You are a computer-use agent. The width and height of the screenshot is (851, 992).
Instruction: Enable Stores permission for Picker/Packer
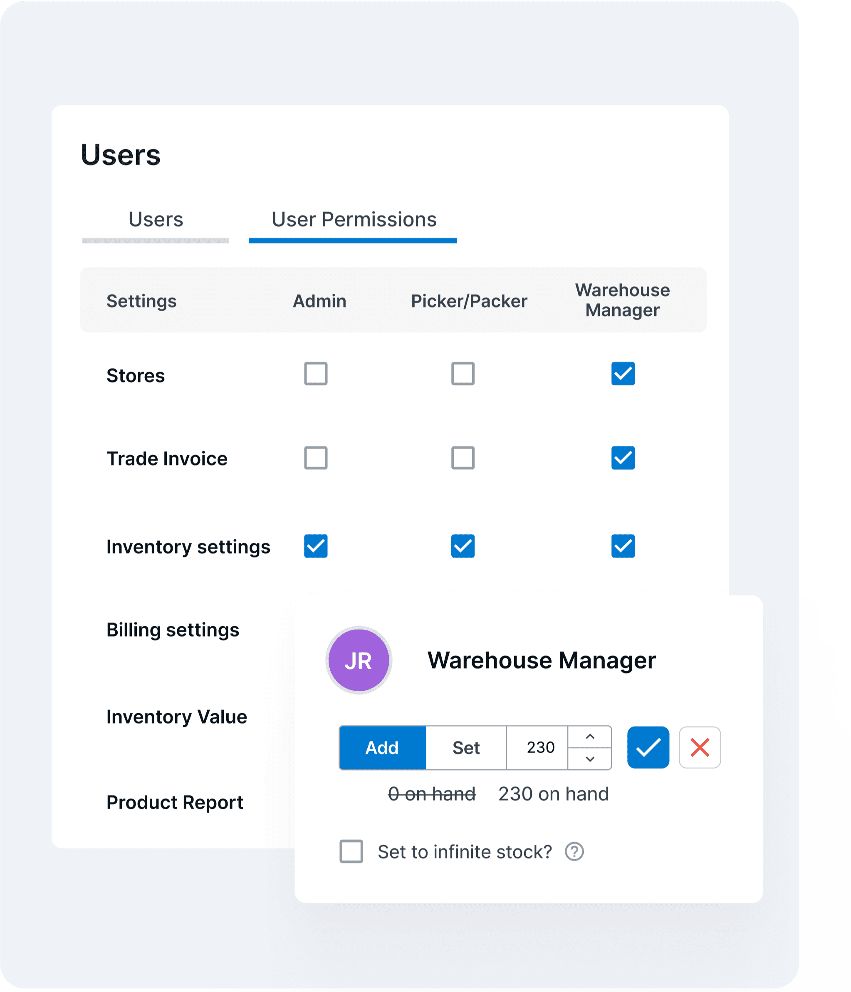click(x=463, y=373)
